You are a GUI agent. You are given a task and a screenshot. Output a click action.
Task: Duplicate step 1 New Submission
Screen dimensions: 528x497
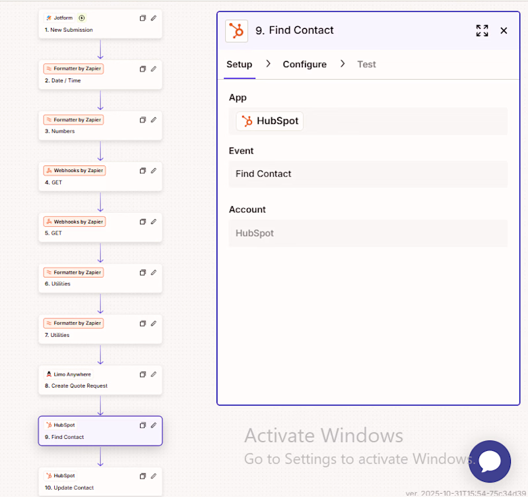tap(143, 18)
